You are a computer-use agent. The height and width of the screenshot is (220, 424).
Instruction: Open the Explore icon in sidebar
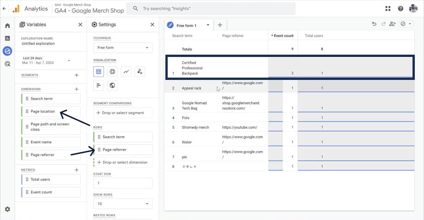tap(7, 51)
